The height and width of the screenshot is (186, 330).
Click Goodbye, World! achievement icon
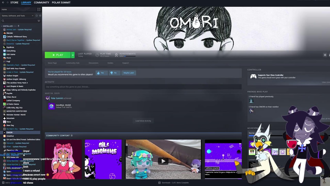(52, 106)
